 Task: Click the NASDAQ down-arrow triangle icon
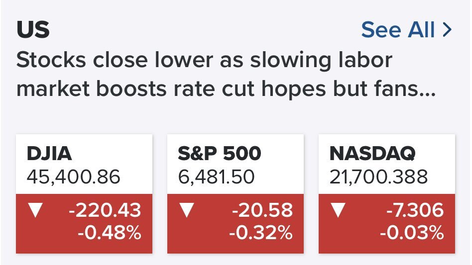coord(338,211)
